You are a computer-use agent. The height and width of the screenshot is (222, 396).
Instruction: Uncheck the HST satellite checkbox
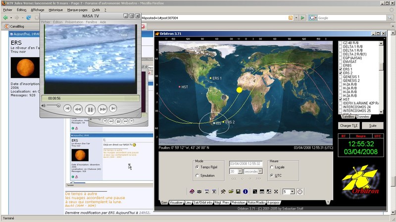coord(341,100)
